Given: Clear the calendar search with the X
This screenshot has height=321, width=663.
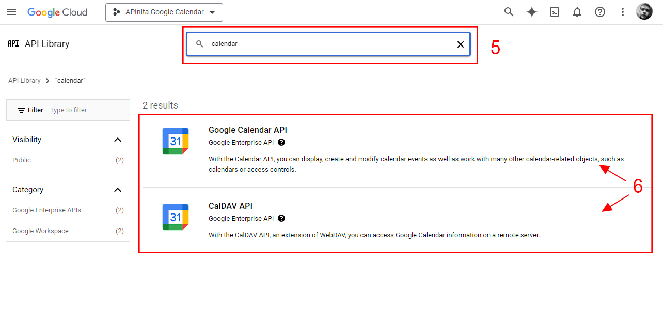Looking at the screenshot, I should (460, 44).
